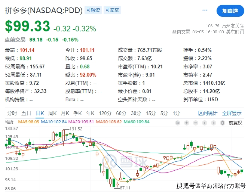Screen dimensions: 251x192
Task: Select the 季K quarterly candlestick tab
Action: coord(77,113)
